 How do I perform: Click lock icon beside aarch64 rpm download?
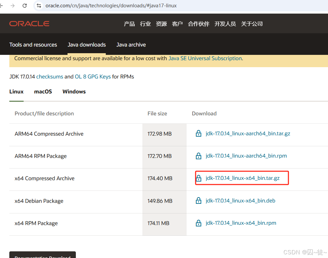[199, 156]
